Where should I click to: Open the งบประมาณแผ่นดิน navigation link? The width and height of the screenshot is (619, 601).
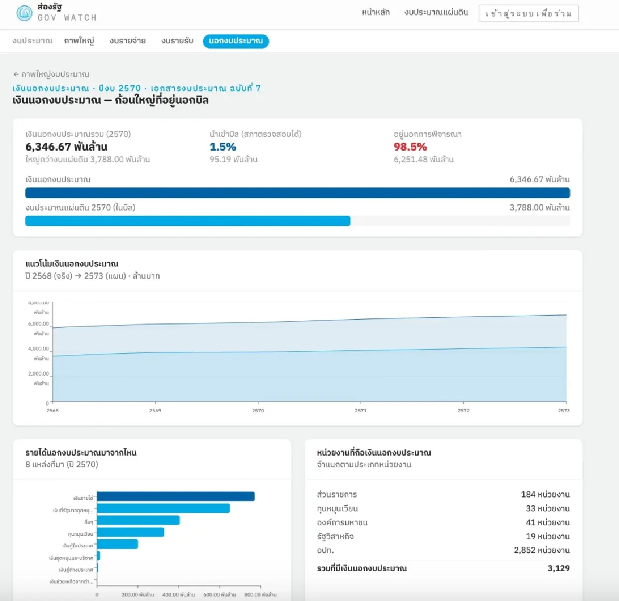pyautogui.click(x=436, y=12)
